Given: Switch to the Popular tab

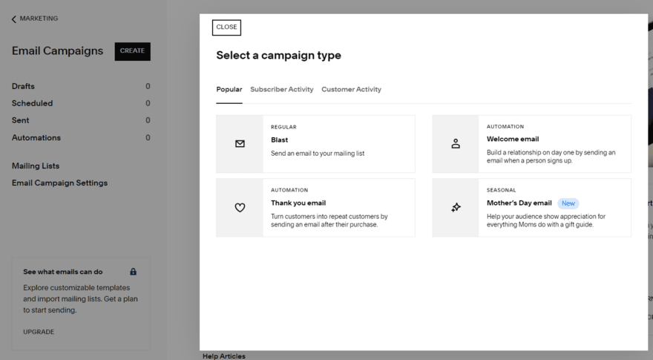Looking at the screenshot, I should [x=229, y=89].
